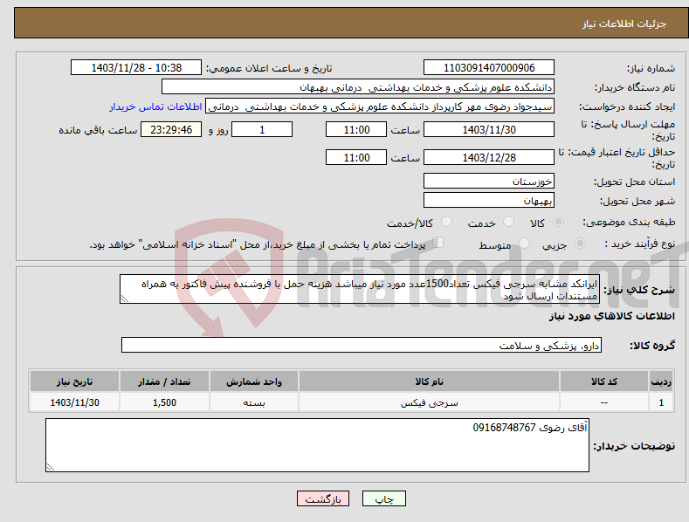Click the شرح کلی نیاز description textarea
The height and width of the screenshot is (522, 689).
(360, 289)
